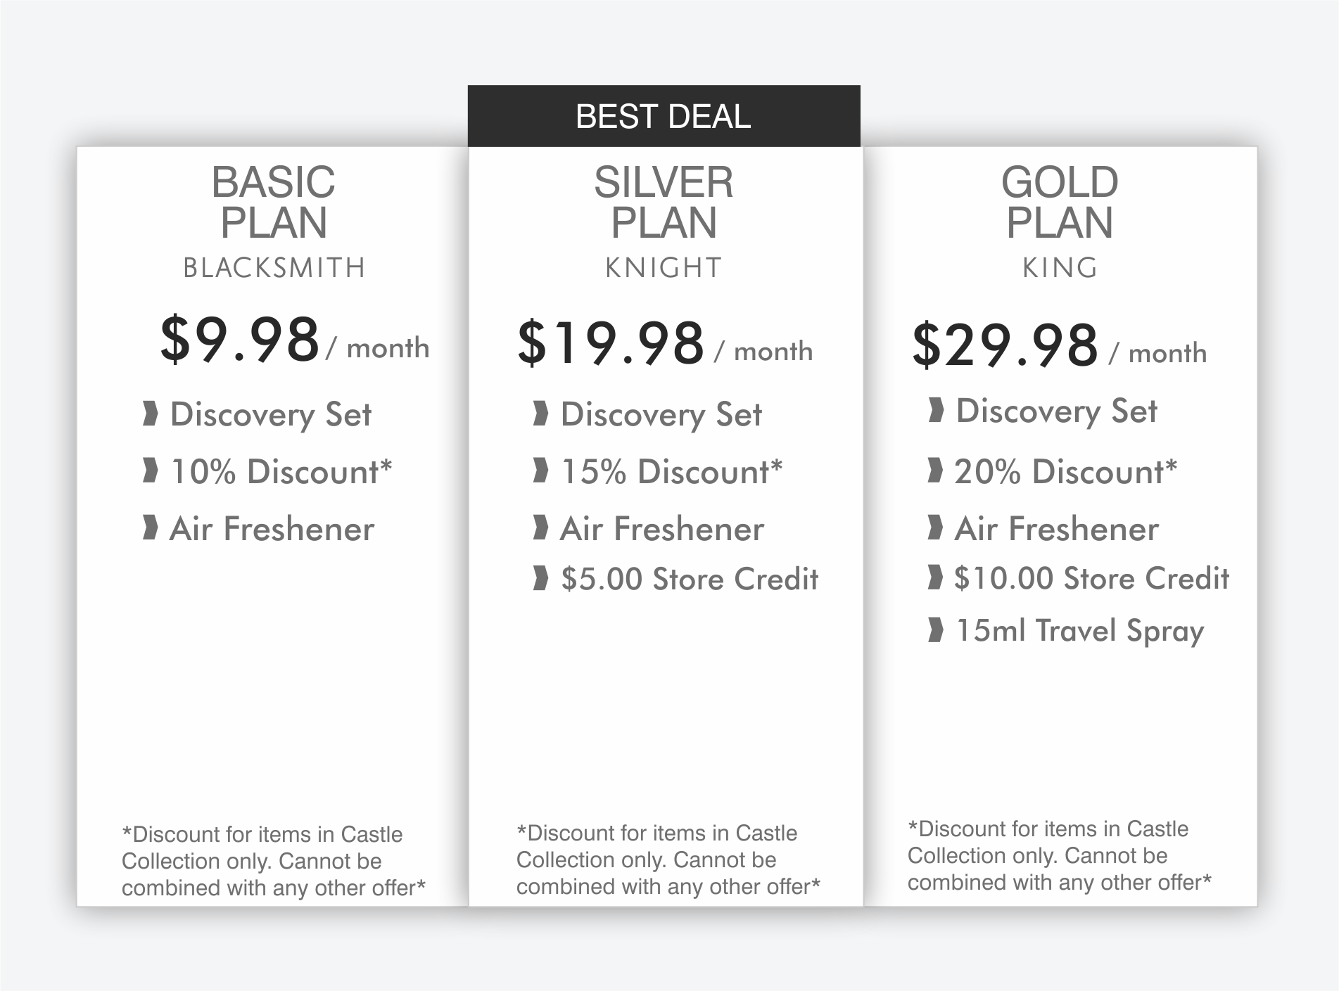Click the arrow bullet beside Gold Air Freshener
This screenshot has width=1339, height=991.
[935, 528]
